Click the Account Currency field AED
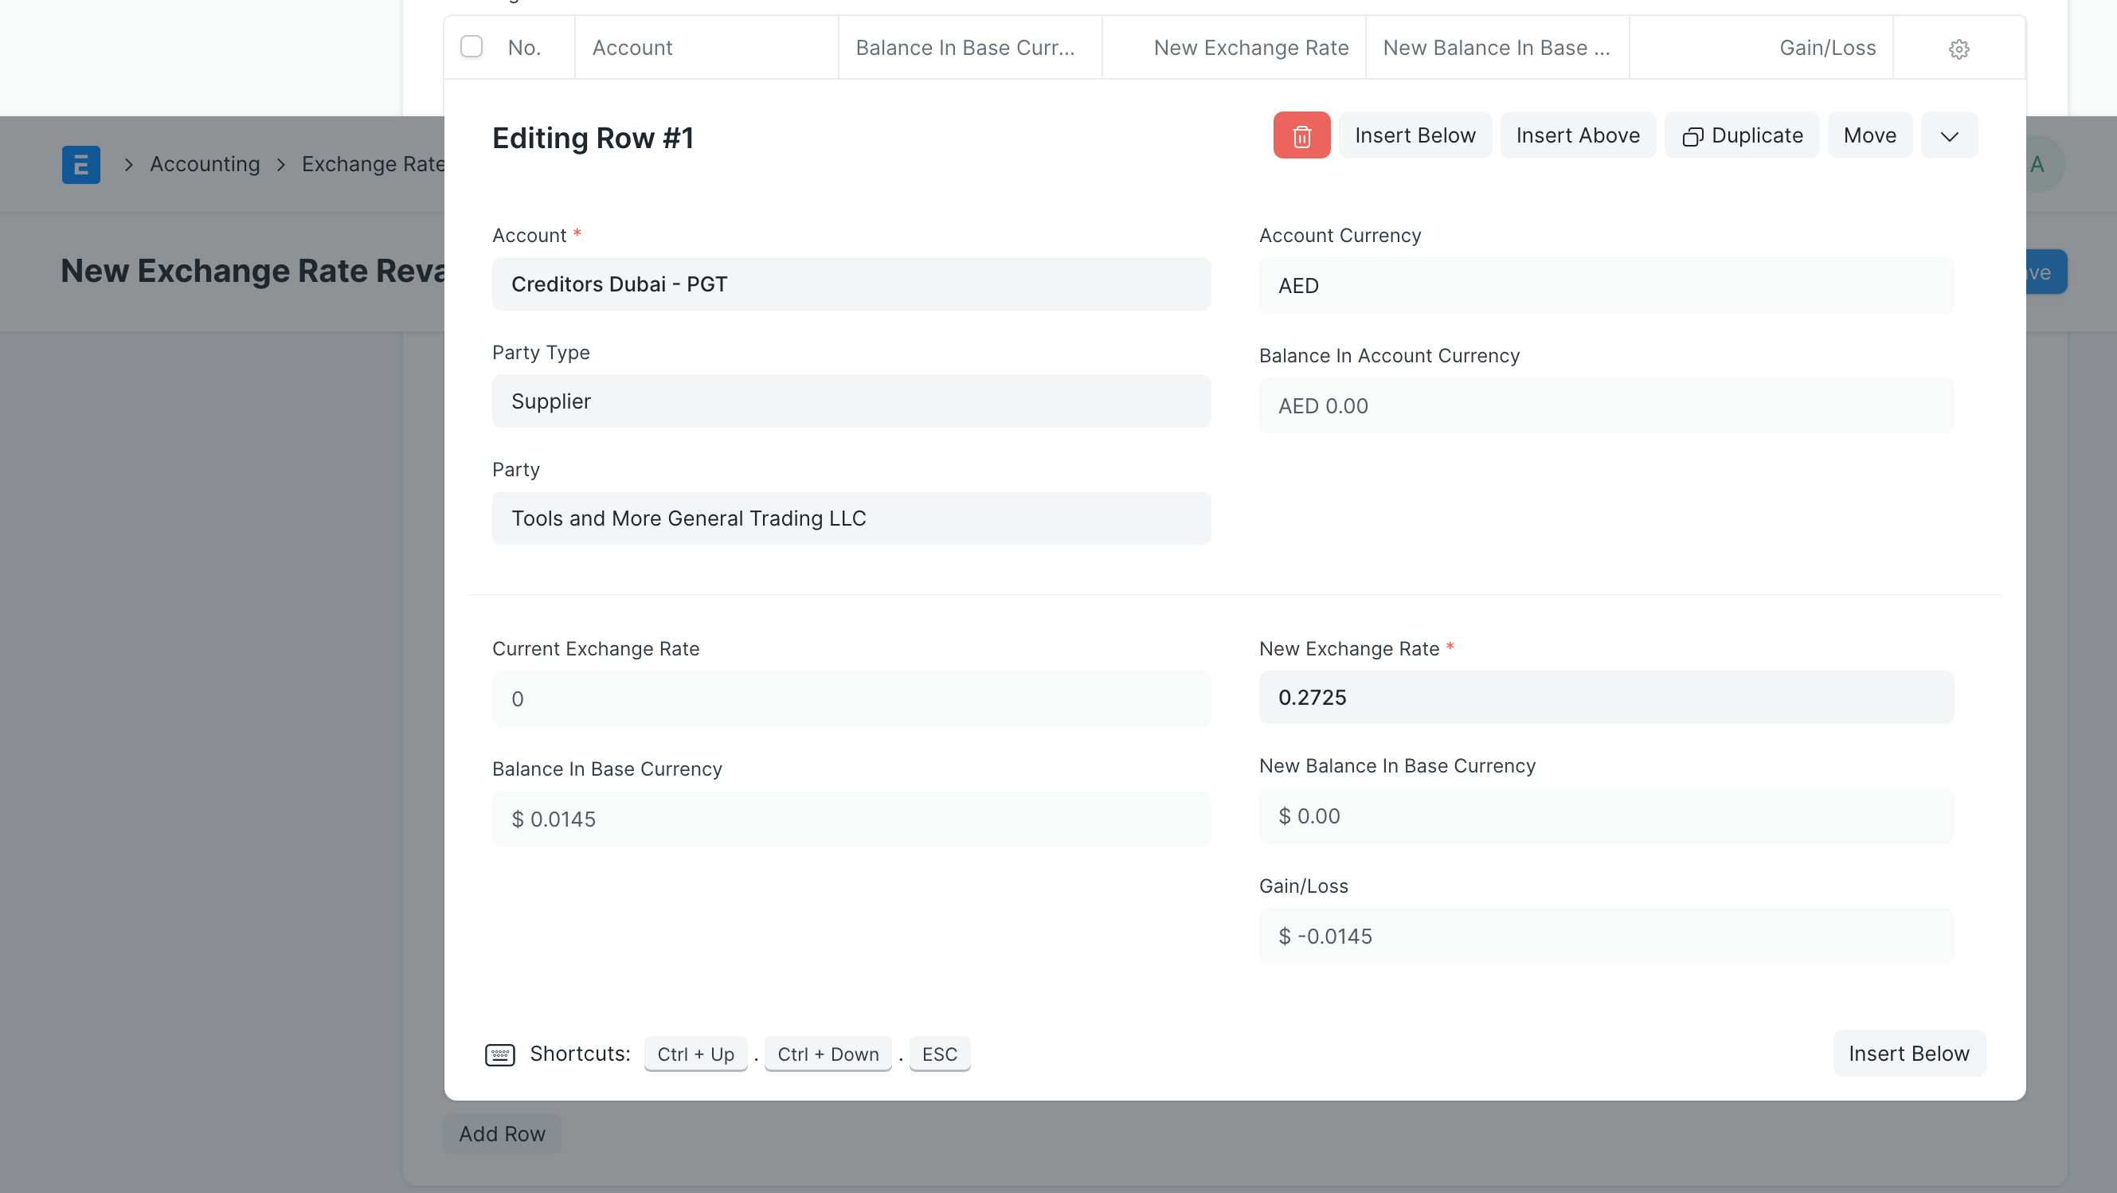2117x1193 pixels. pos(1606,286)
